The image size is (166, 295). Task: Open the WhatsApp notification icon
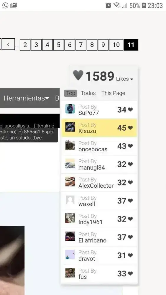[x=5, y=5]
